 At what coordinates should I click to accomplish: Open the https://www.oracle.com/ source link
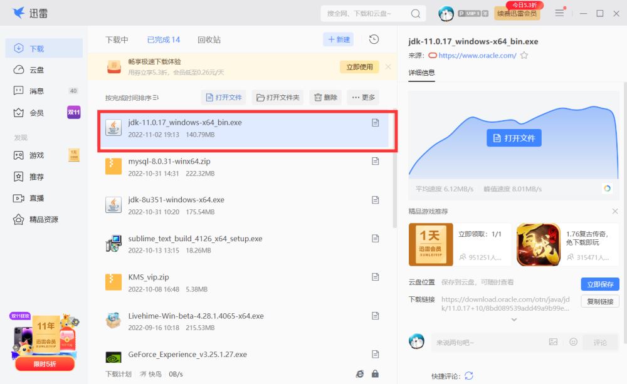point(477,55)
